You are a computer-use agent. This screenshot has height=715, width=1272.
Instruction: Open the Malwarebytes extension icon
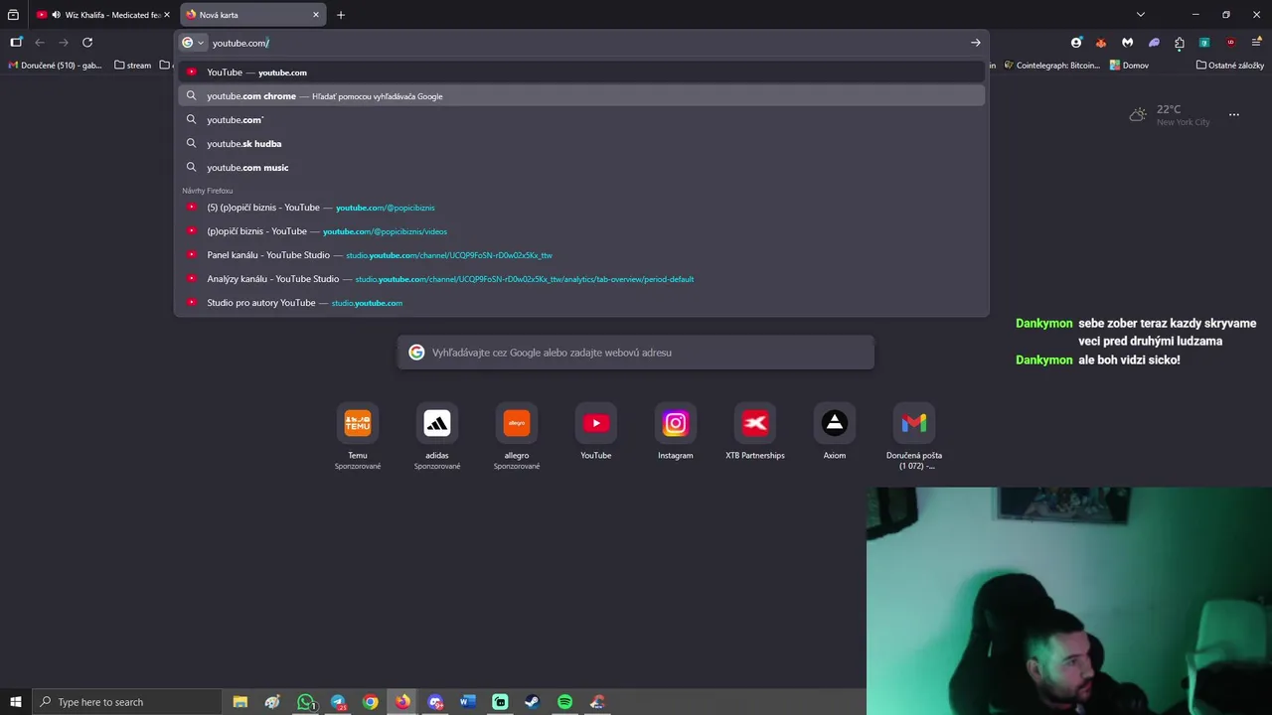pyautogui.click(x=1127, y=43)
